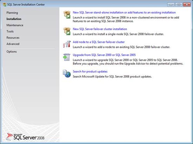Viewport: 193px width, 144px height.
Task: Open Upgrade from SQL Server 2000 or 2005
Action: [104, 55]
